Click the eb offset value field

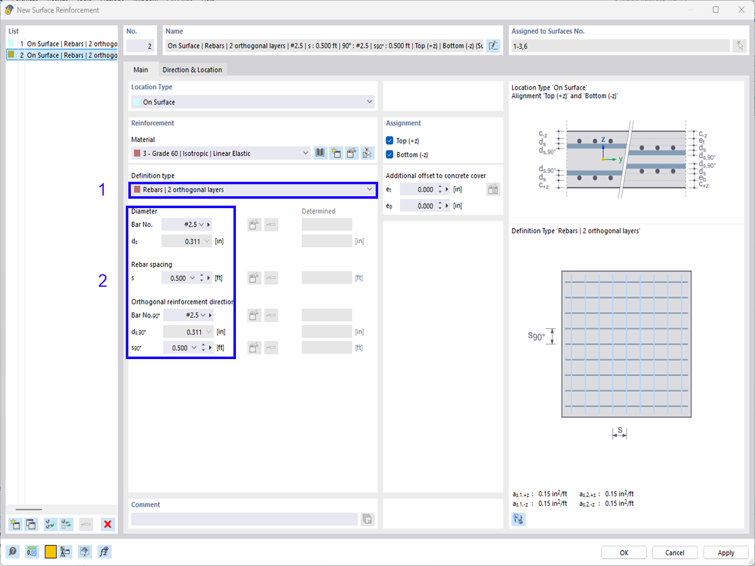[x=417, y=206]
